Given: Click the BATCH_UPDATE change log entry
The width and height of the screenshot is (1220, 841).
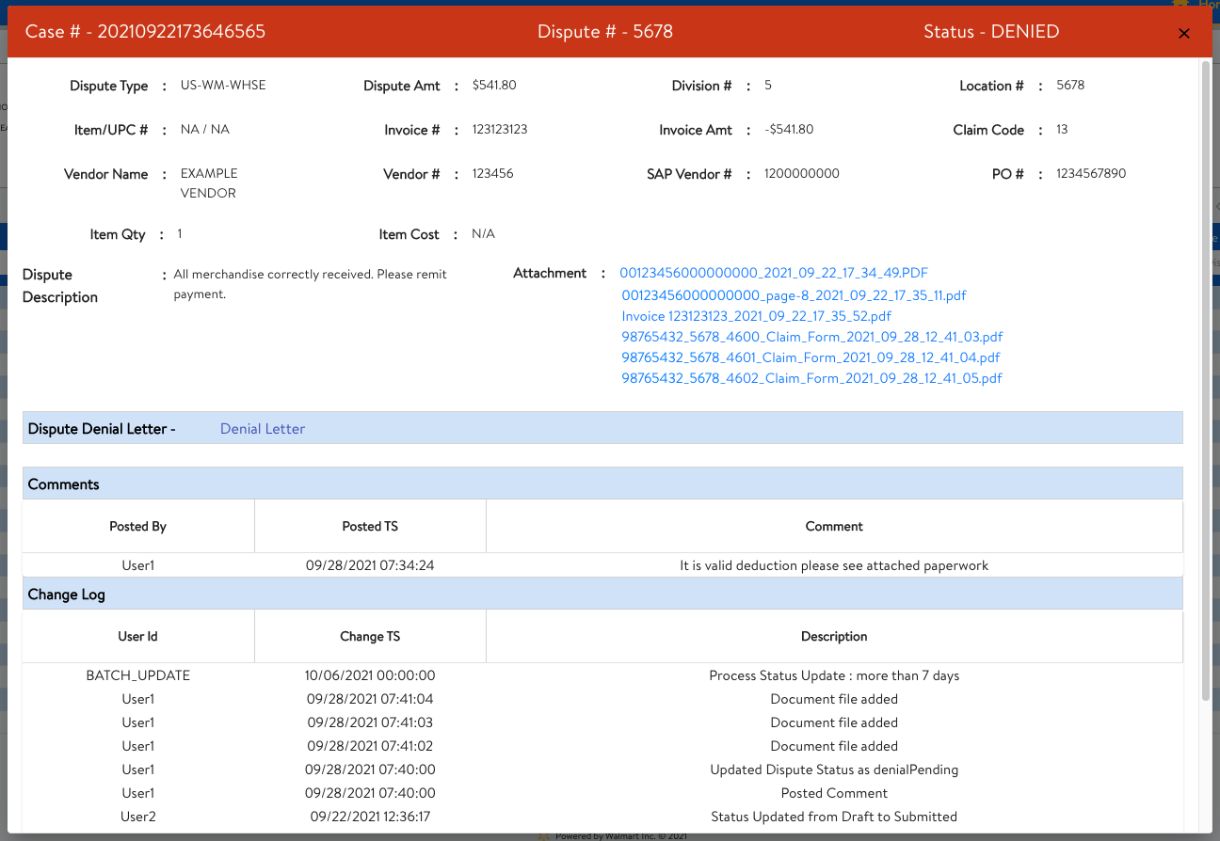Looking at the screenshot, I should (x=137, y=675).
